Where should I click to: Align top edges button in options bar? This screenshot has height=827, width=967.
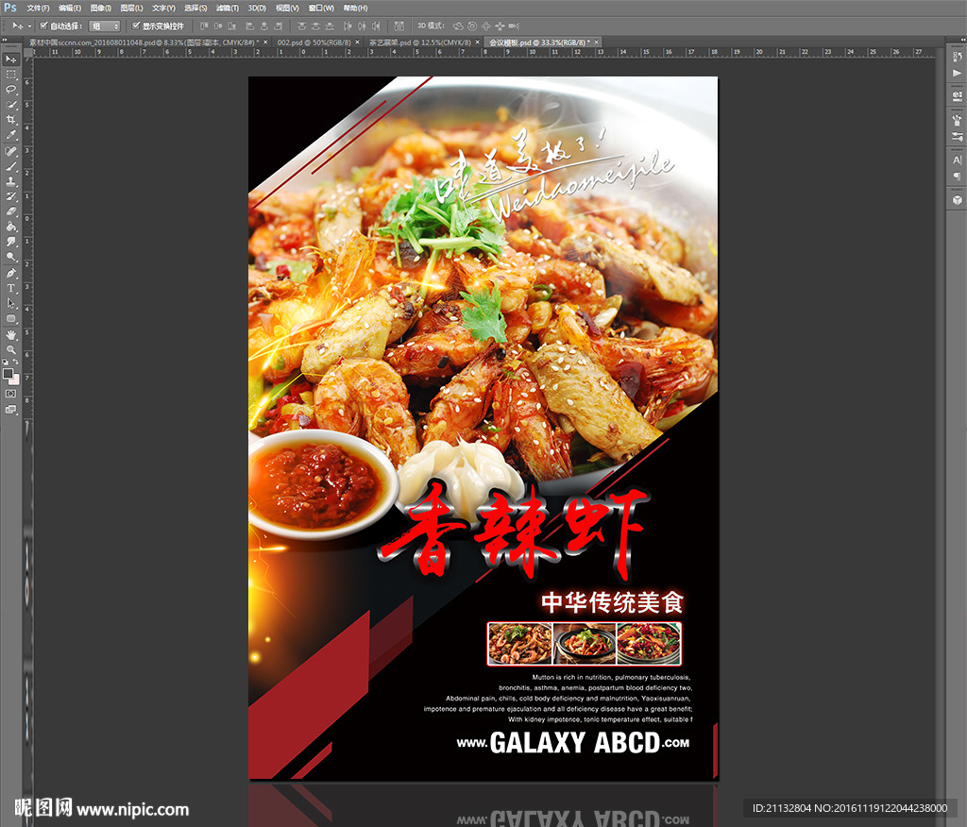click(x=204, y=25)
